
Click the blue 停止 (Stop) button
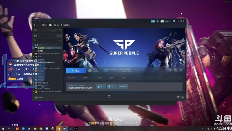(x=76, y=70)
